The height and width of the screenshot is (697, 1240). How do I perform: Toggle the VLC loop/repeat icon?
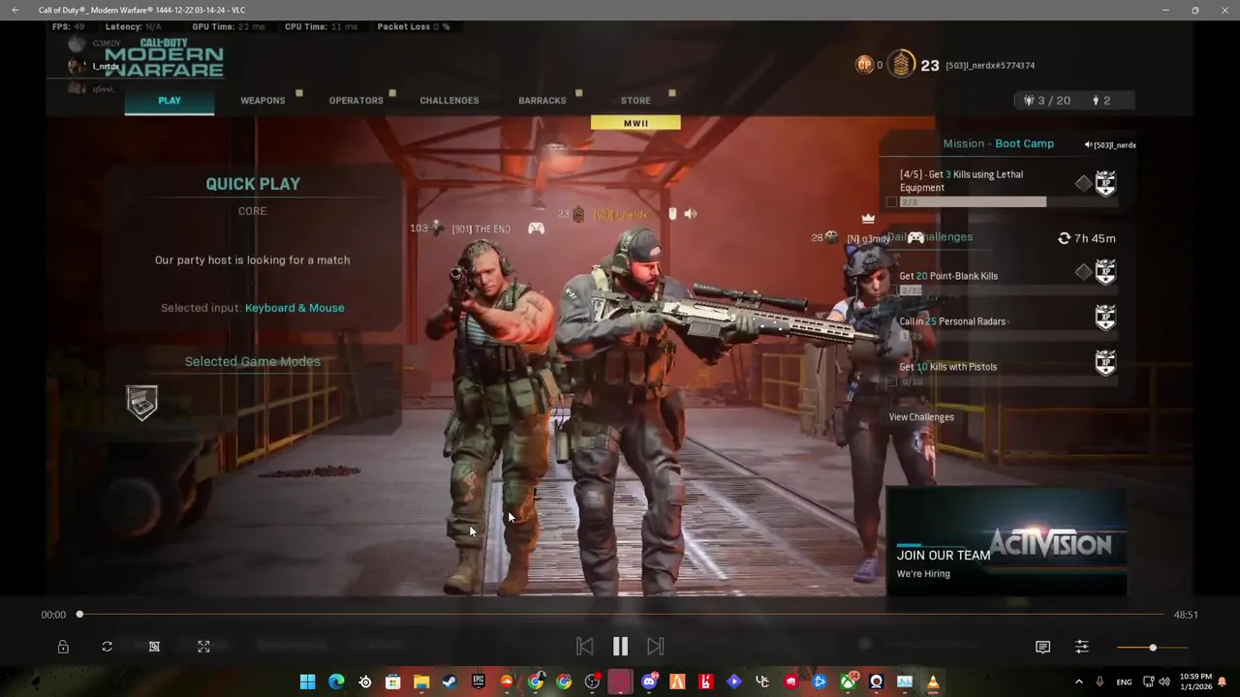point(108,647)
